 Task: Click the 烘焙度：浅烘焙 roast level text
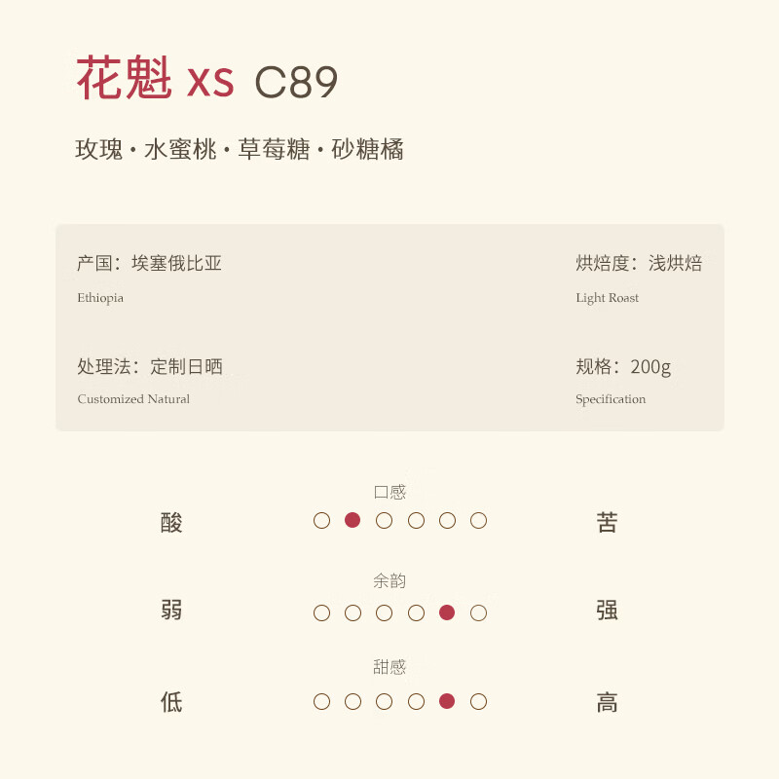tap(639, 263)
